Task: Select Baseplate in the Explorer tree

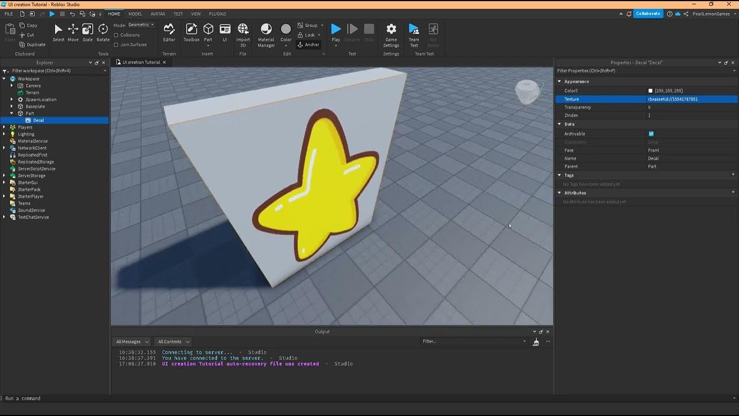Action: coord(35,106)
